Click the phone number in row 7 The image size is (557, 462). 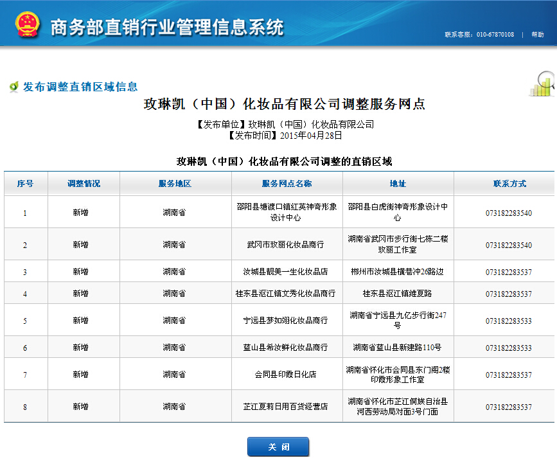(509, 375)
